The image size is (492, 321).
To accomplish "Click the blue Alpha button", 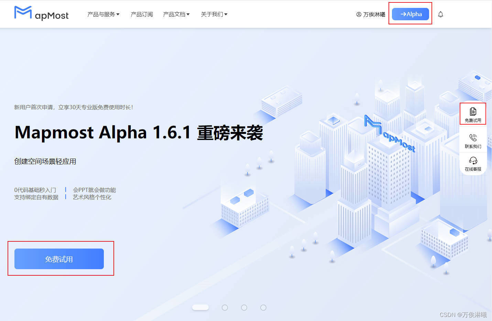I will point(411,14).
